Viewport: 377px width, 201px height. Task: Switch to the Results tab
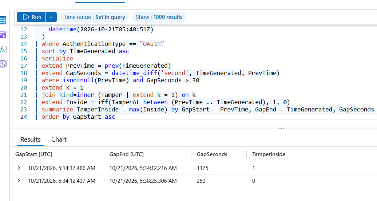(30, 139)
